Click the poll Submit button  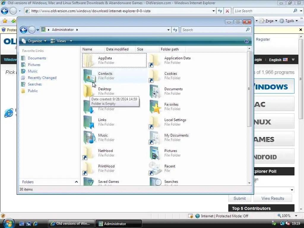pos(240,198)
